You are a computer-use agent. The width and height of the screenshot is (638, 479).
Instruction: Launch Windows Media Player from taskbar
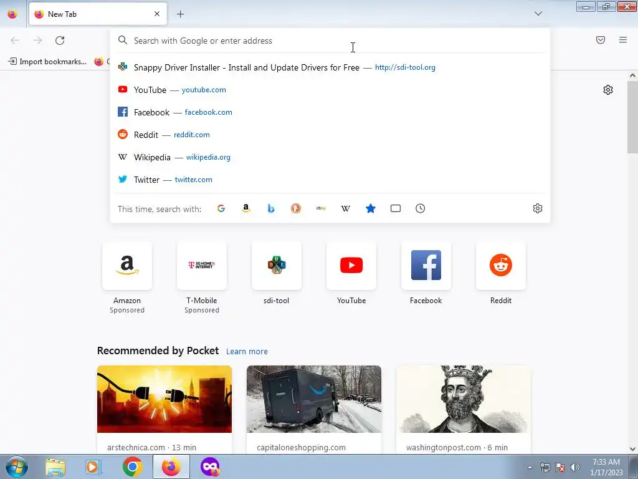(x=93, y=467)
